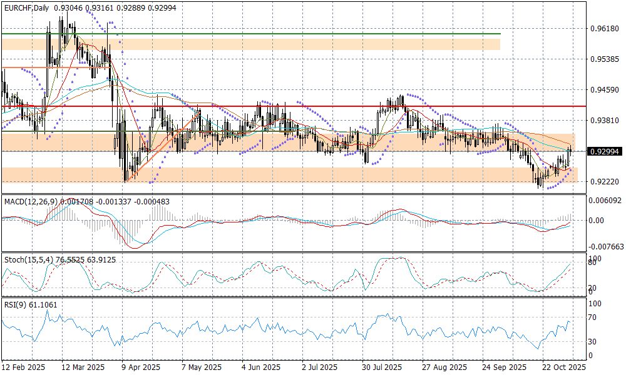Click the top orange shaded zone
This screenshot has height=375, width=626.
pyautogui.click(x=250, y=44)
